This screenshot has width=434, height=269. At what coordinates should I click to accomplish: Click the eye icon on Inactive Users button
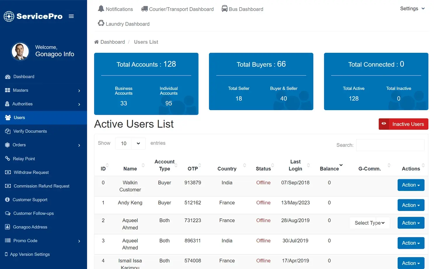point(384,124)
